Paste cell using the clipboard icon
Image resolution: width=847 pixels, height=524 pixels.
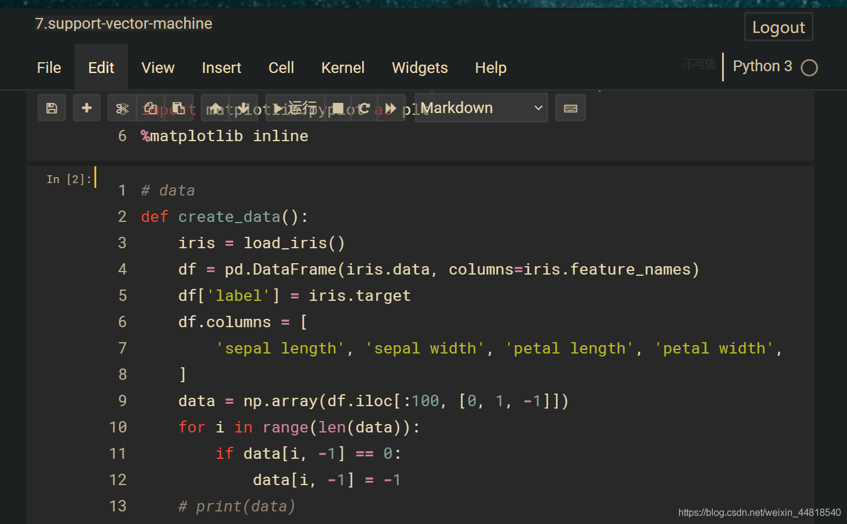[178, 108]
